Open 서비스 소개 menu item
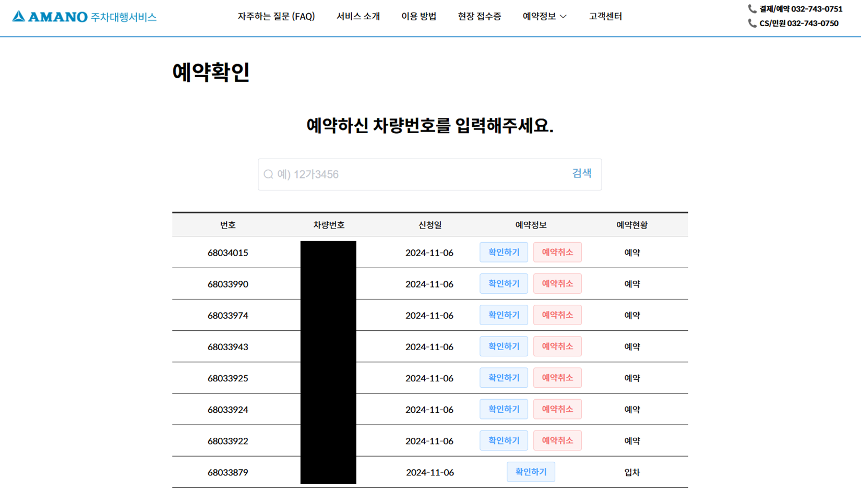The image size is (861, 491). pyautogui.click(x=358, y=16)
